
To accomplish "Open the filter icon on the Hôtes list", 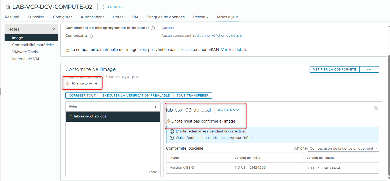I will [155, 106].
